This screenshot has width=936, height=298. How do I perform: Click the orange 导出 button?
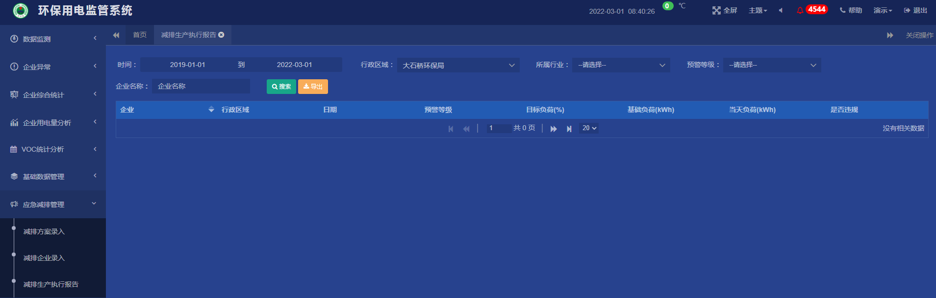coord(313,87)
